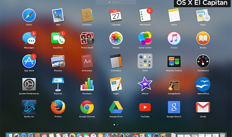Viewport: 232px width, 137px height.
Task: Open the Maps app
Action: tap(203, 15)
